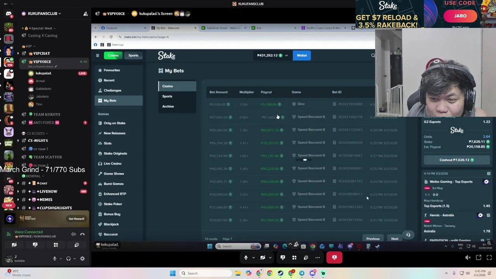Toggle camera in Discord voice panel
496x279 pixels.
[x=14, y=245]
